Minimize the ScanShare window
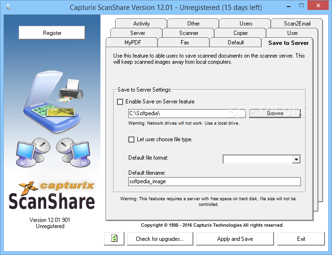The width and height of the screenshot is (332, 255). (x=289, y=7)
